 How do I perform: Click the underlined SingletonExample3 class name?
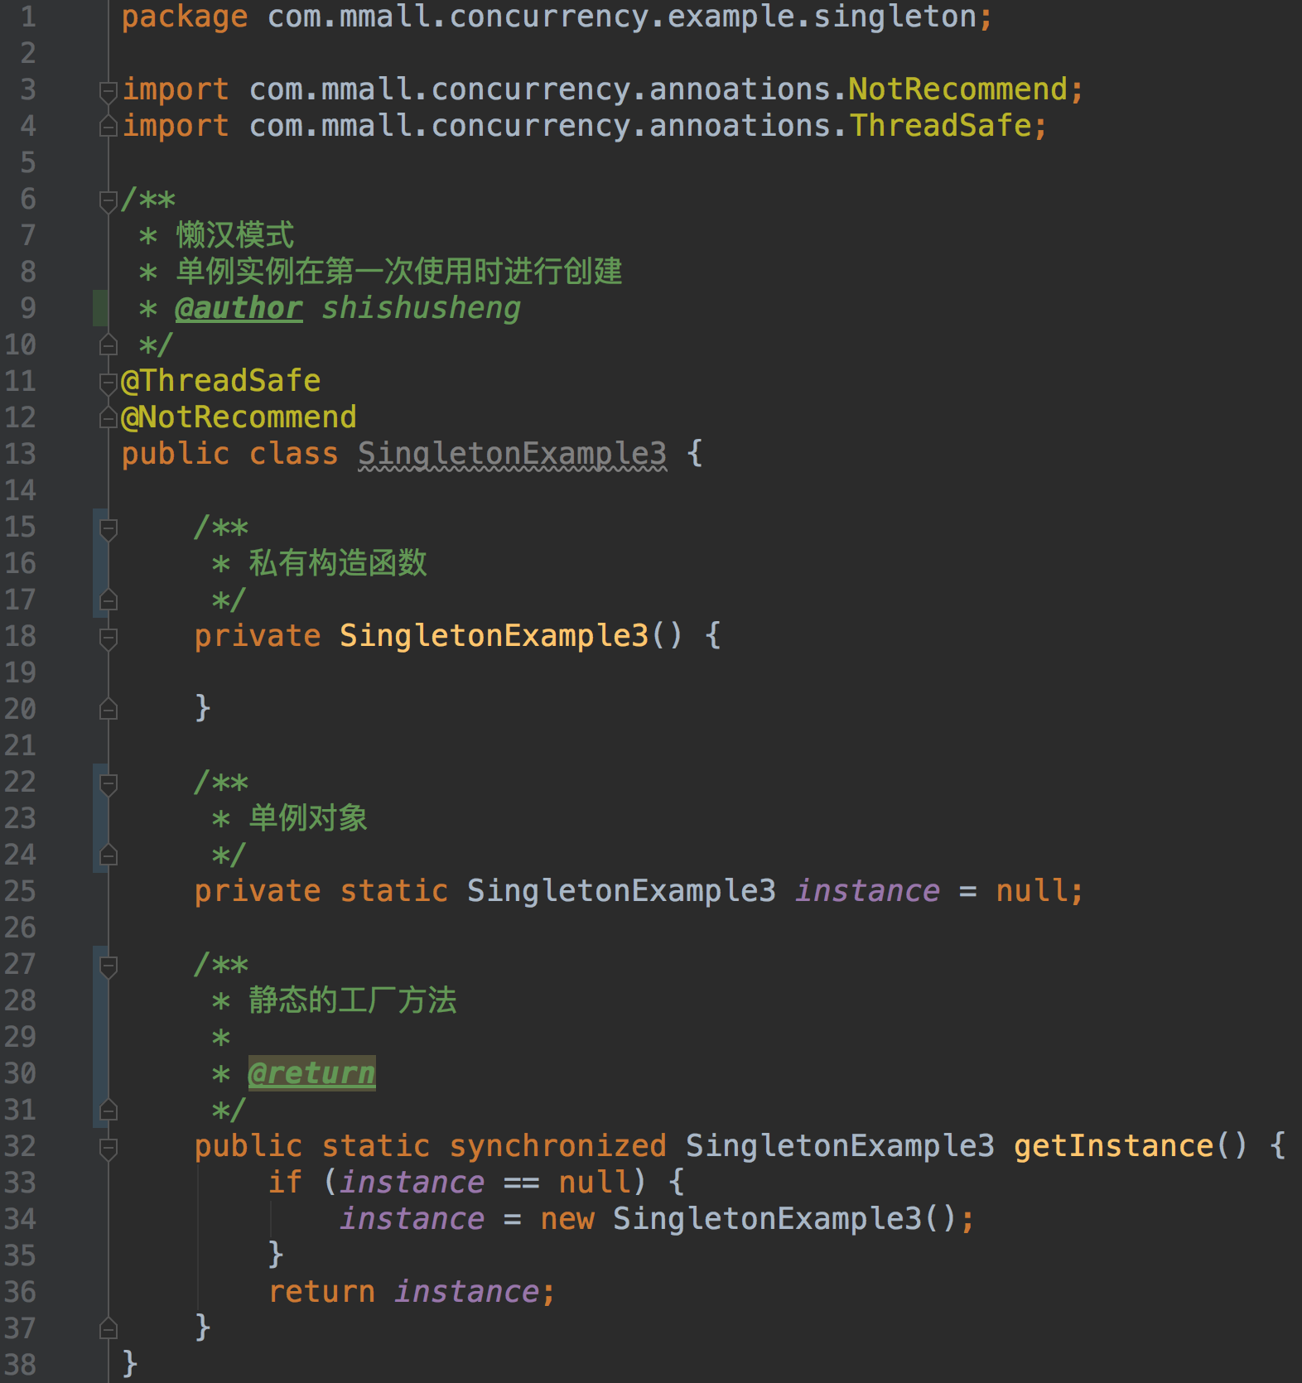512,454
